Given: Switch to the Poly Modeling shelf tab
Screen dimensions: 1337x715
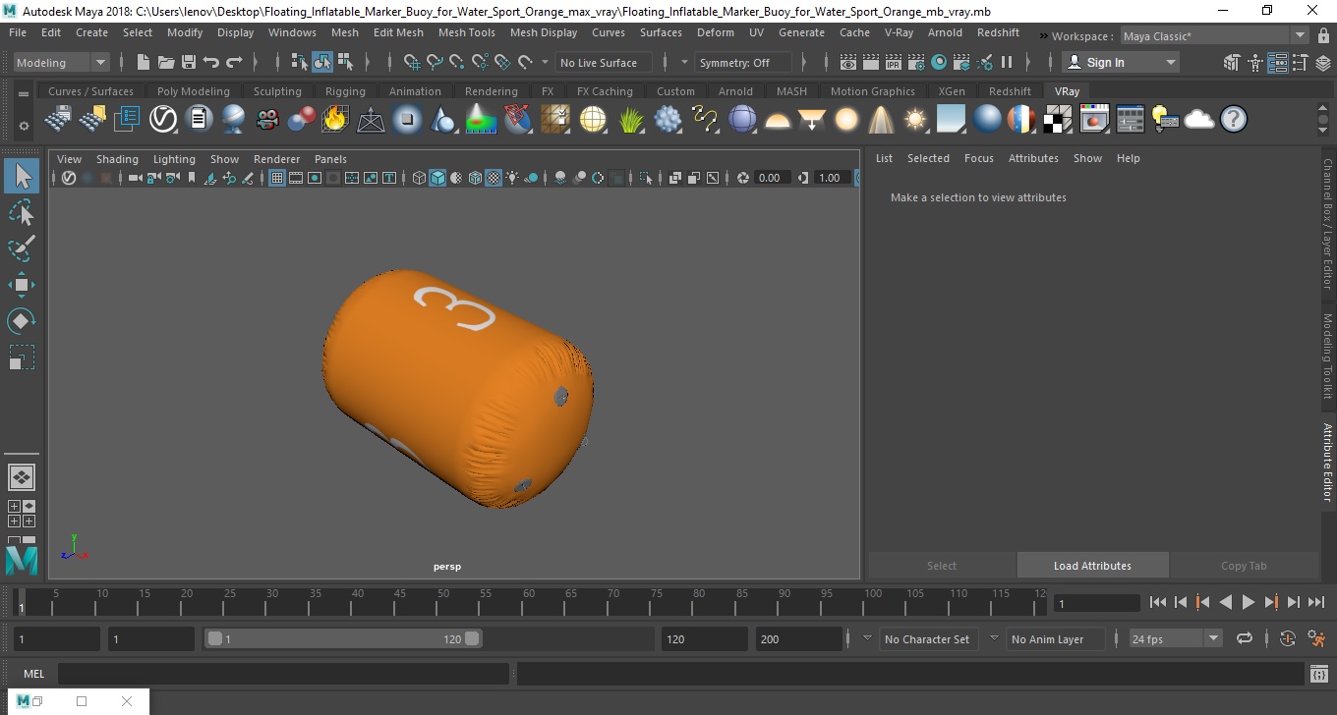Looking at the screenshot, I should (x=193, y=91).
